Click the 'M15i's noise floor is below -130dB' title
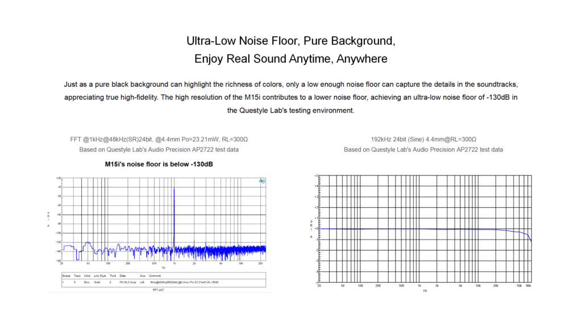 (x=159, y=164)
